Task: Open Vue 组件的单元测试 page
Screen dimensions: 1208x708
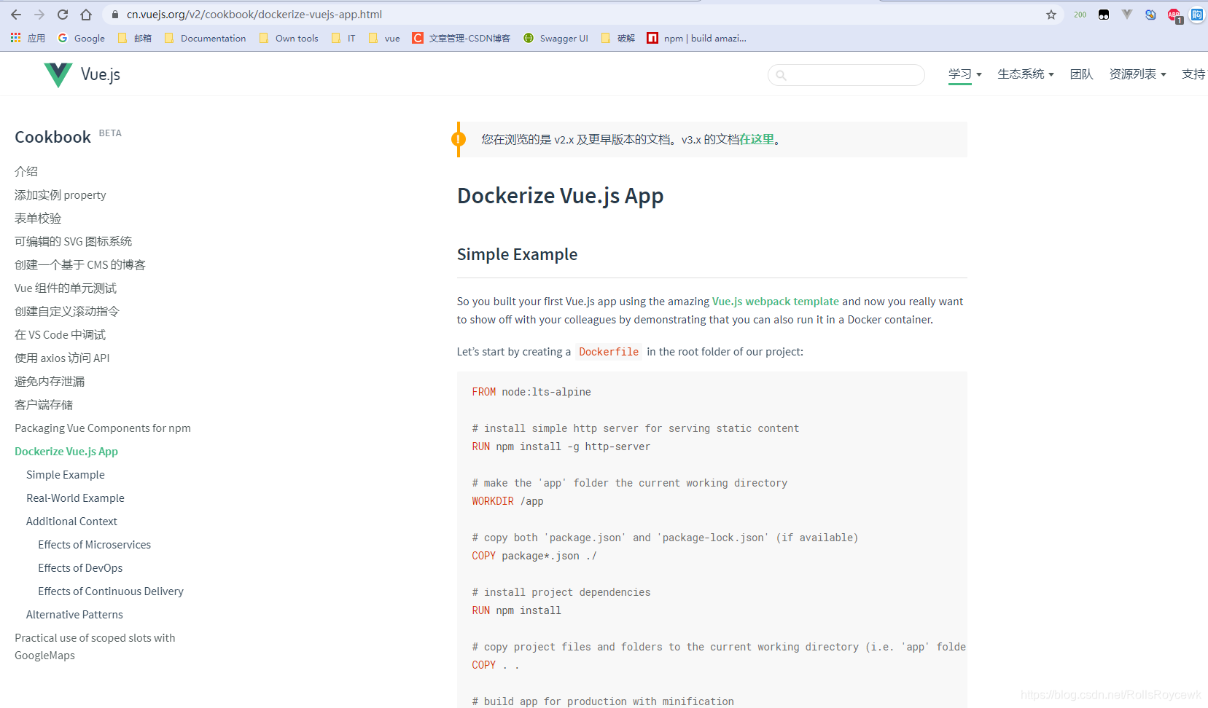Action: point(66,288)
